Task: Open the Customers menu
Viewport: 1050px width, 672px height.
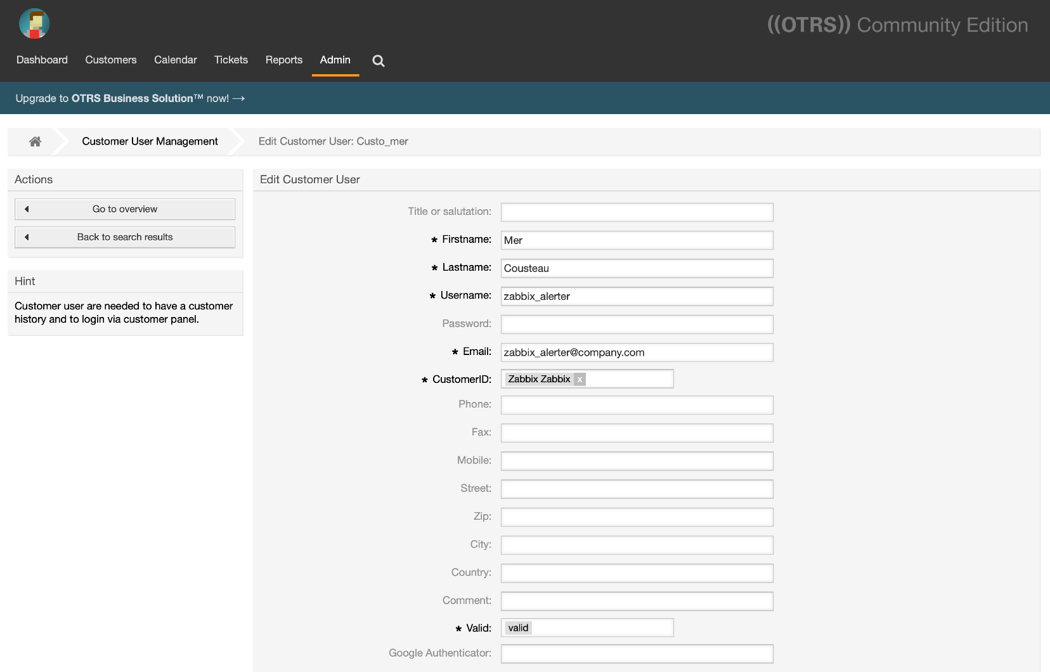Action: pos(111,60)
